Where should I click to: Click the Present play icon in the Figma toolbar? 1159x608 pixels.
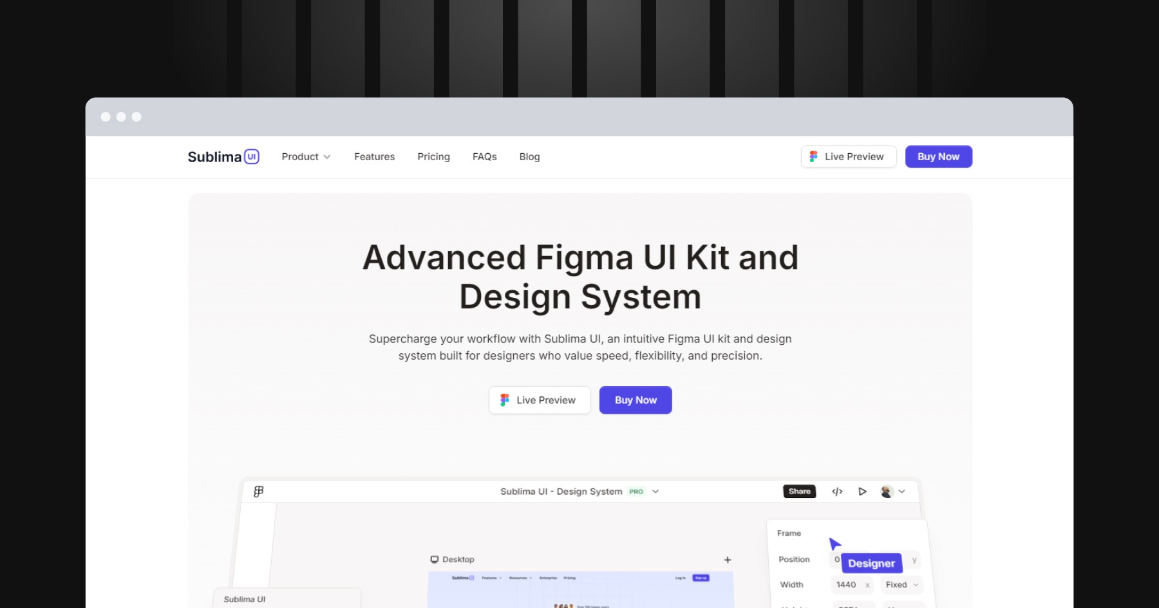862,491
